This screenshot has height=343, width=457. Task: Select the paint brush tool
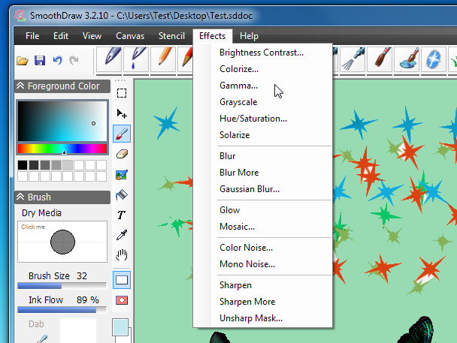tap(122, 134)
